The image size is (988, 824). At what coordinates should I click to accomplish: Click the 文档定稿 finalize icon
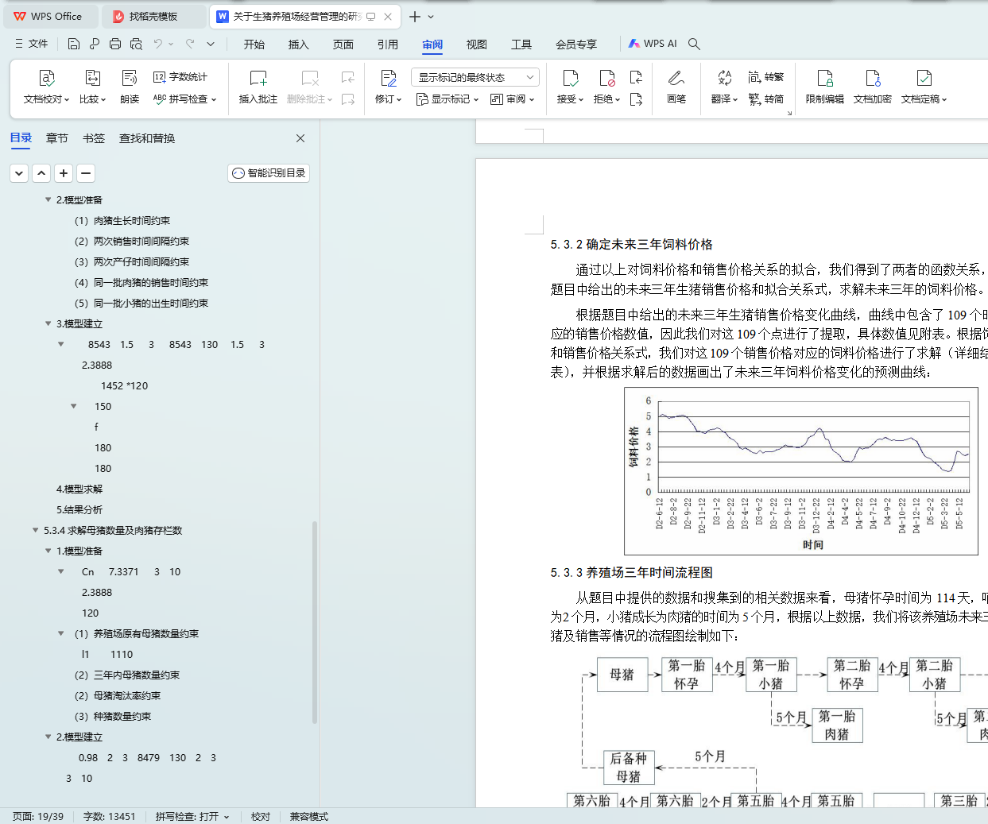pyautogui.click(x=924, y=78)
